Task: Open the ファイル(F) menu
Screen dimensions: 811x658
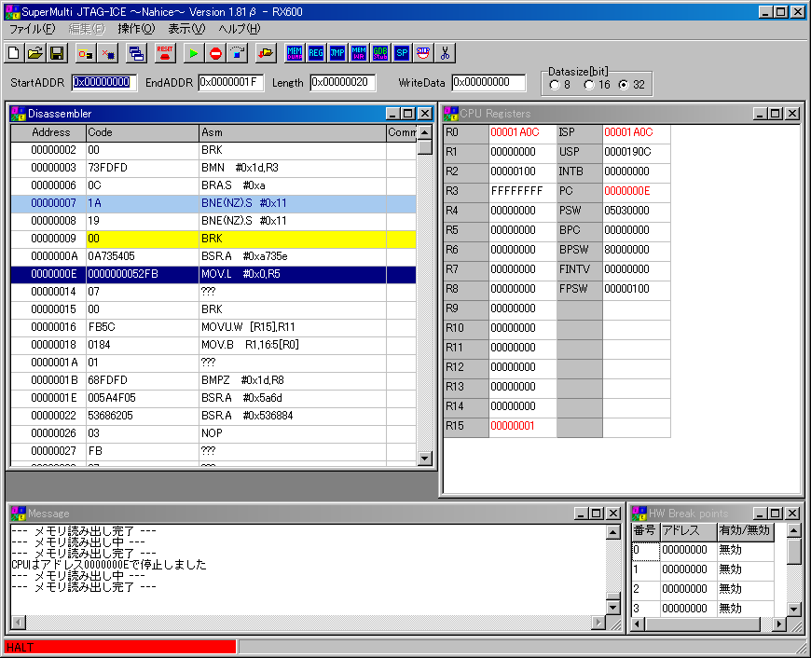Action: tap(33, 29)
